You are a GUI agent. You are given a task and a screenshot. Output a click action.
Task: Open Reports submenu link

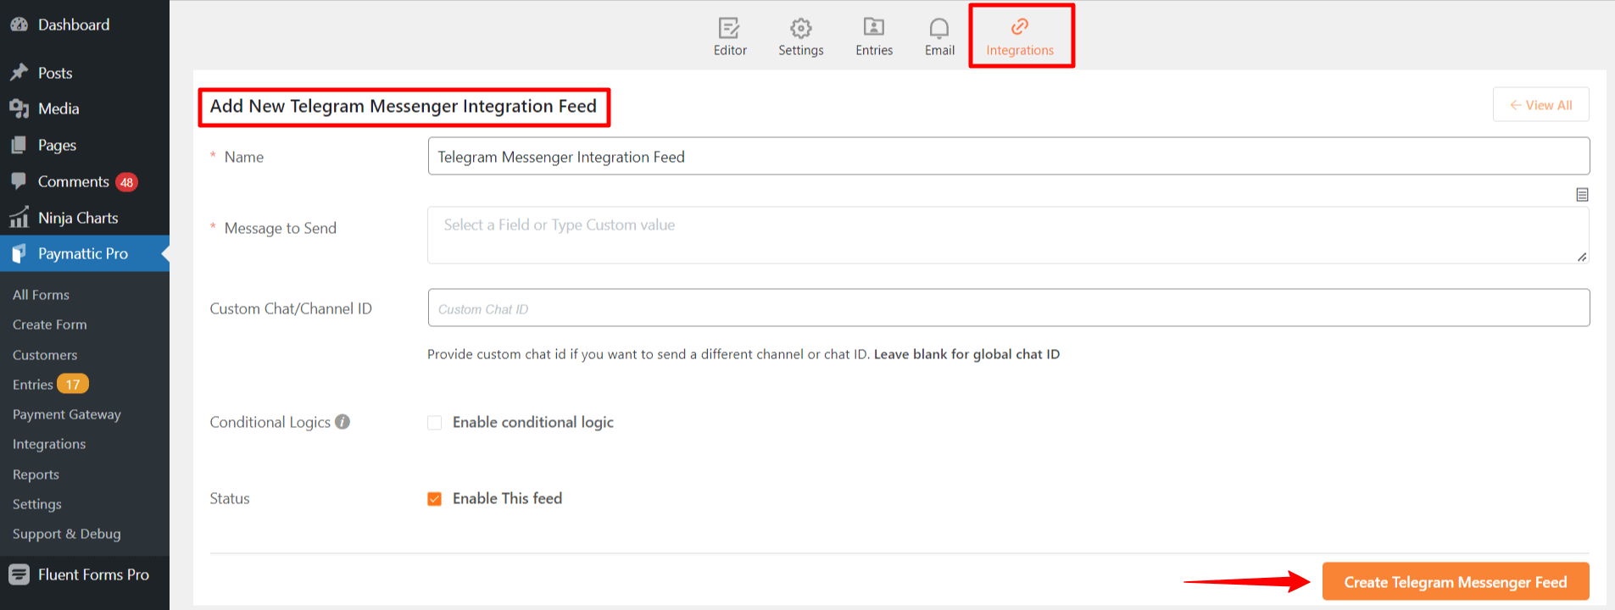point(36,474)
